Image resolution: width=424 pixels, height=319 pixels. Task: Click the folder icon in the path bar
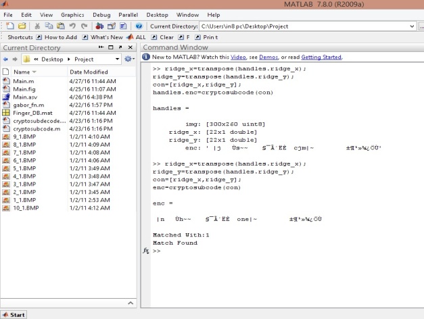point(26,59)
